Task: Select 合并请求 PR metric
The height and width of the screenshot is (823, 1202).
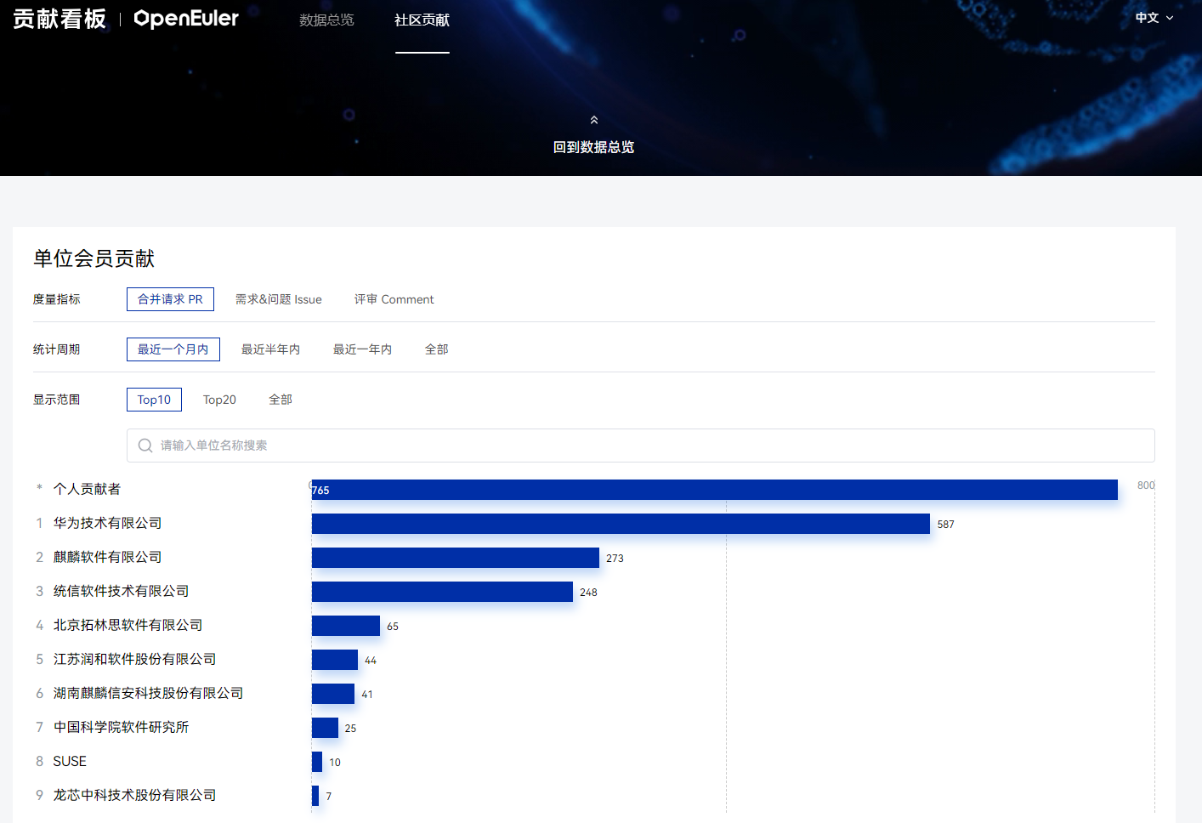Action: [170, 299]
